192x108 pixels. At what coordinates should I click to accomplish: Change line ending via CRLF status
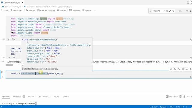tap(172, 107)
